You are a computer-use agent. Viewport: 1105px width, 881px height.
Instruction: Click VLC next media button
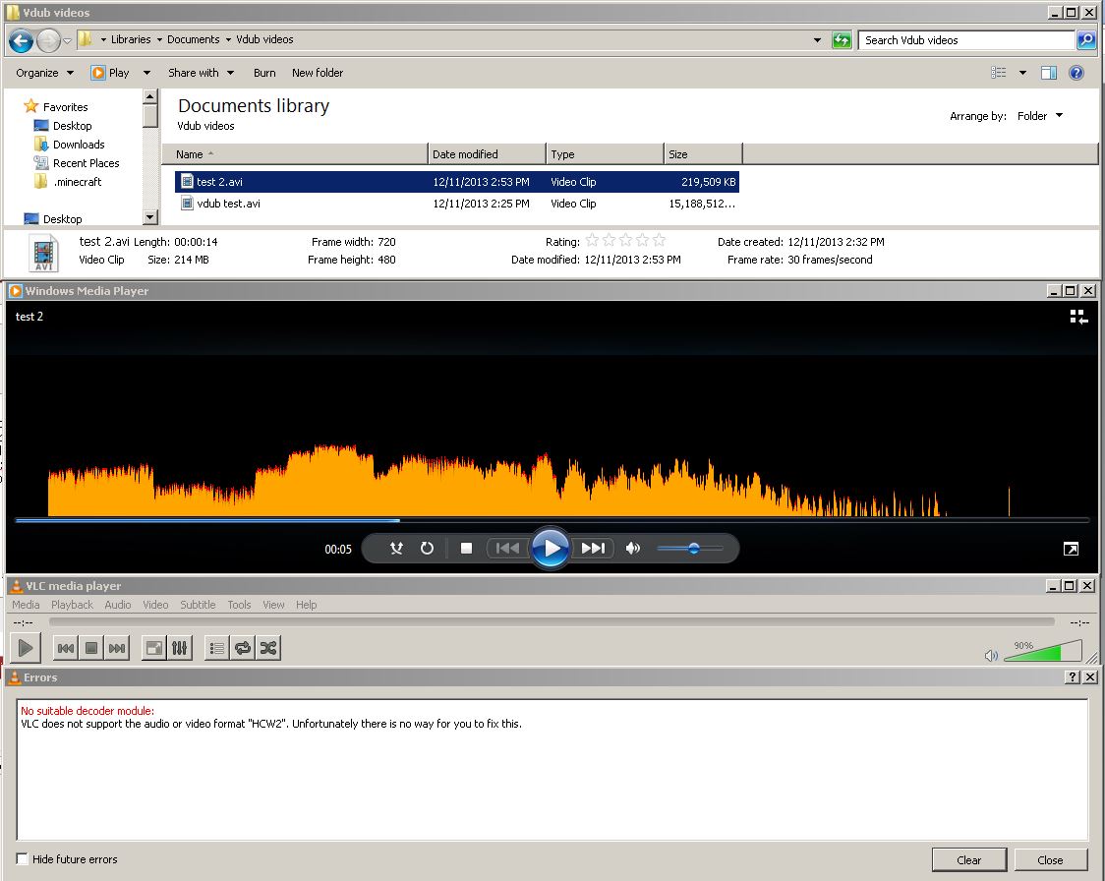(x=117, y=648)
